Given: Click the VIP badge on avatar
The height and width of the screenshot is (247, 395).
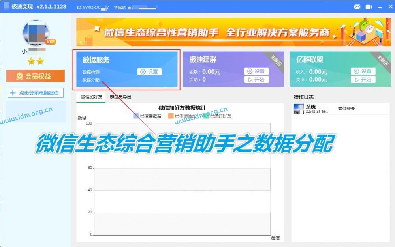Looking at the screenshot, I should (x=51, y=42).
